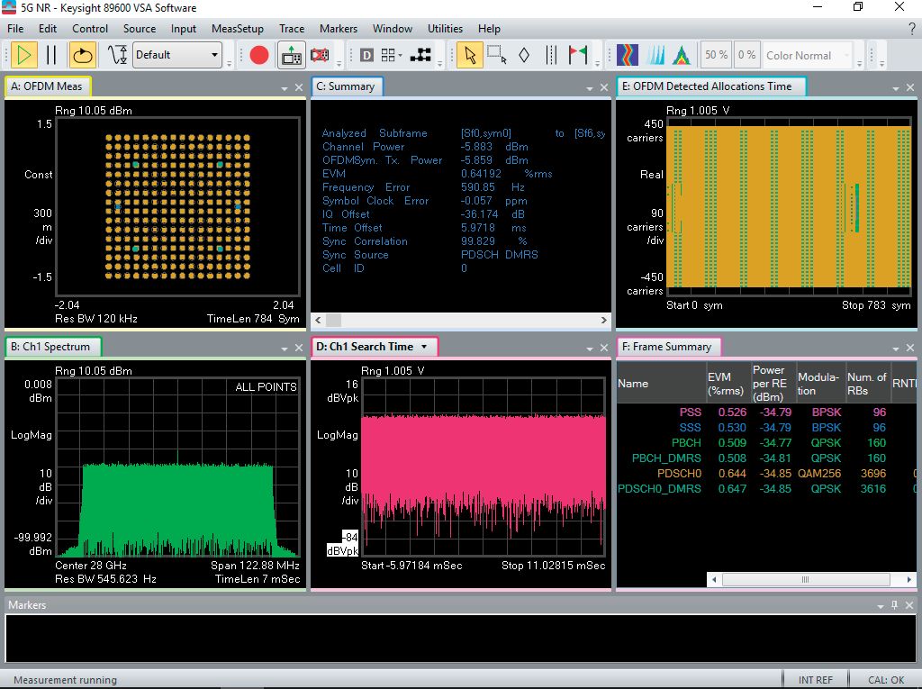This screenshot has width=922, height=689.
Task: Click the auto-range waveform icon
Action: click(118, 55)
